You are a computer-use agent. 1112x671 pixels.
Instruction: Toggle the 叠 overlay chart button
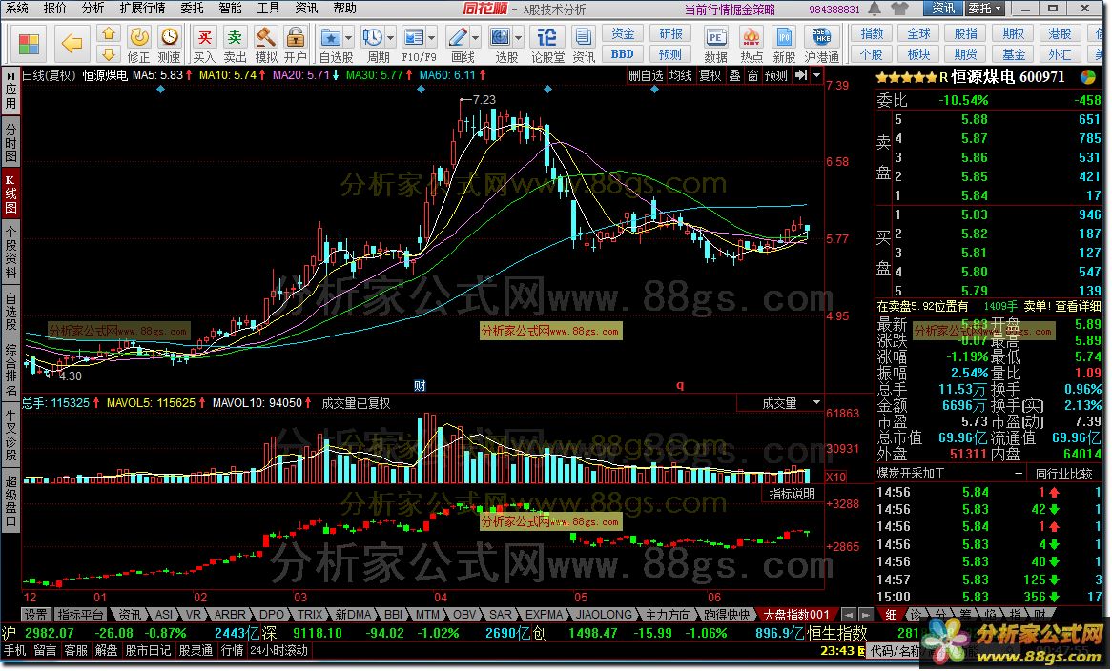click(x=734, y=75)
